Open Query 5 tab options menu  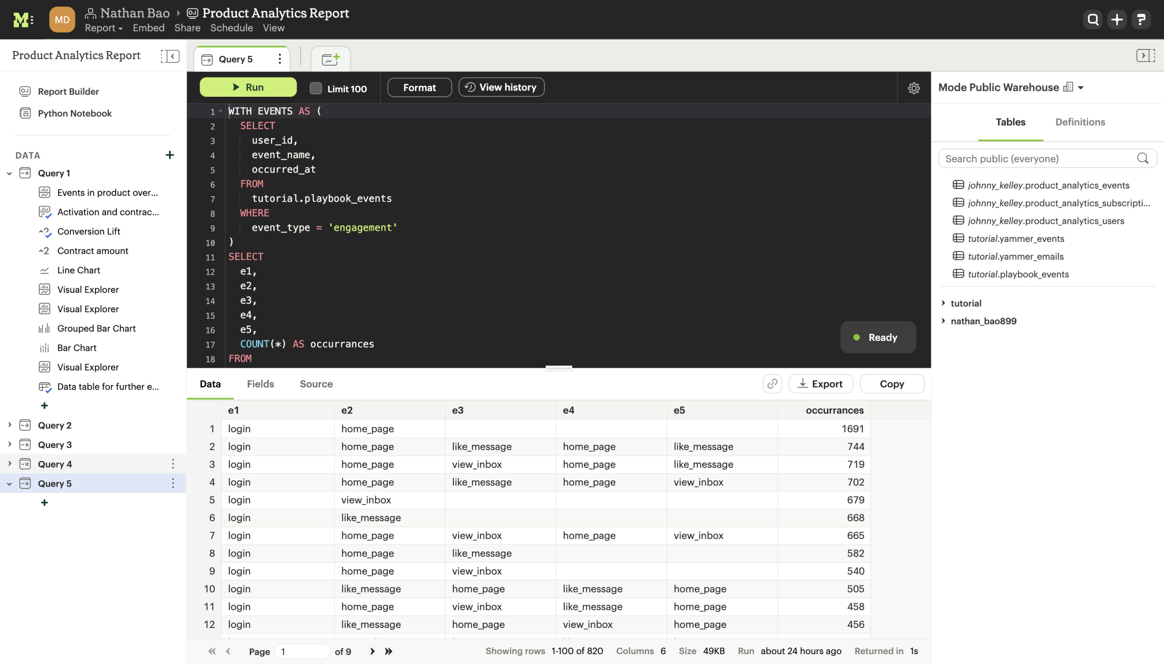point(280,59)
